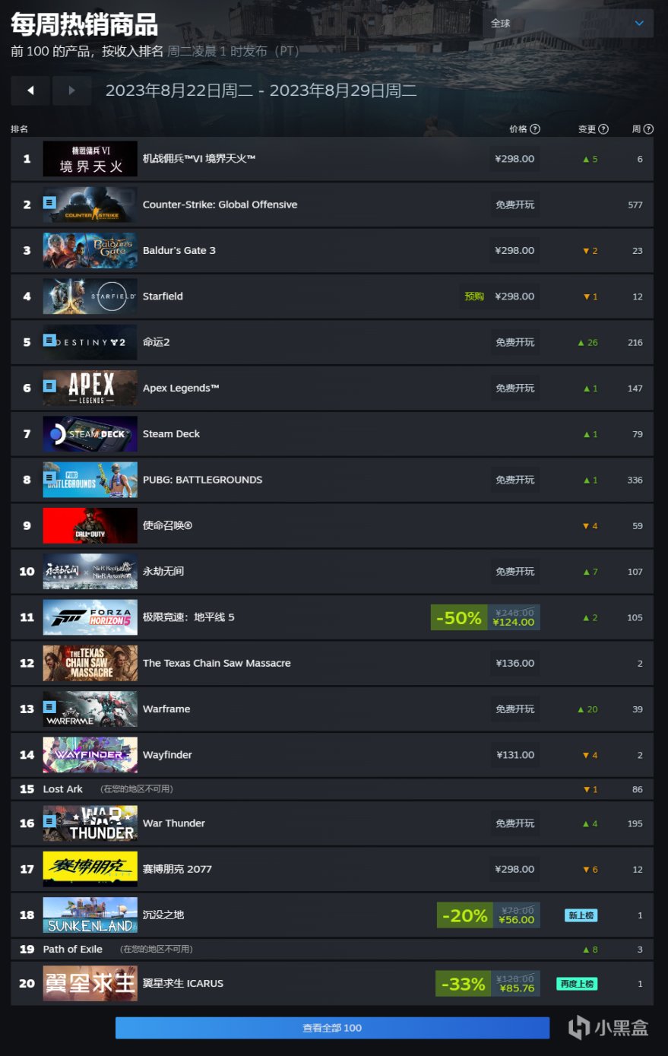Viewport: 668px width, 1056px height.
Task: Click the dropdown chevron arrow at top right
Action: pyautogui.click(x=639, y=24)
